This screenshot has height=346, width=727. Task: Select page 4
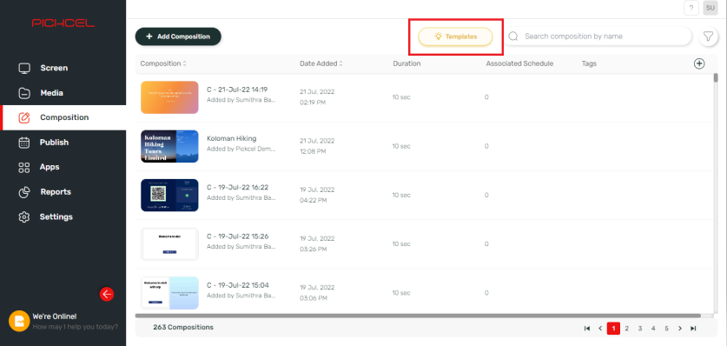pos(653,329)
